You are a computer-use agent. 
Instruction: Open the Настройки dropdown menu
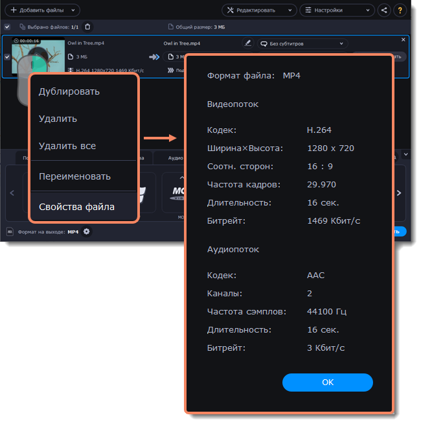pos(337,10)
